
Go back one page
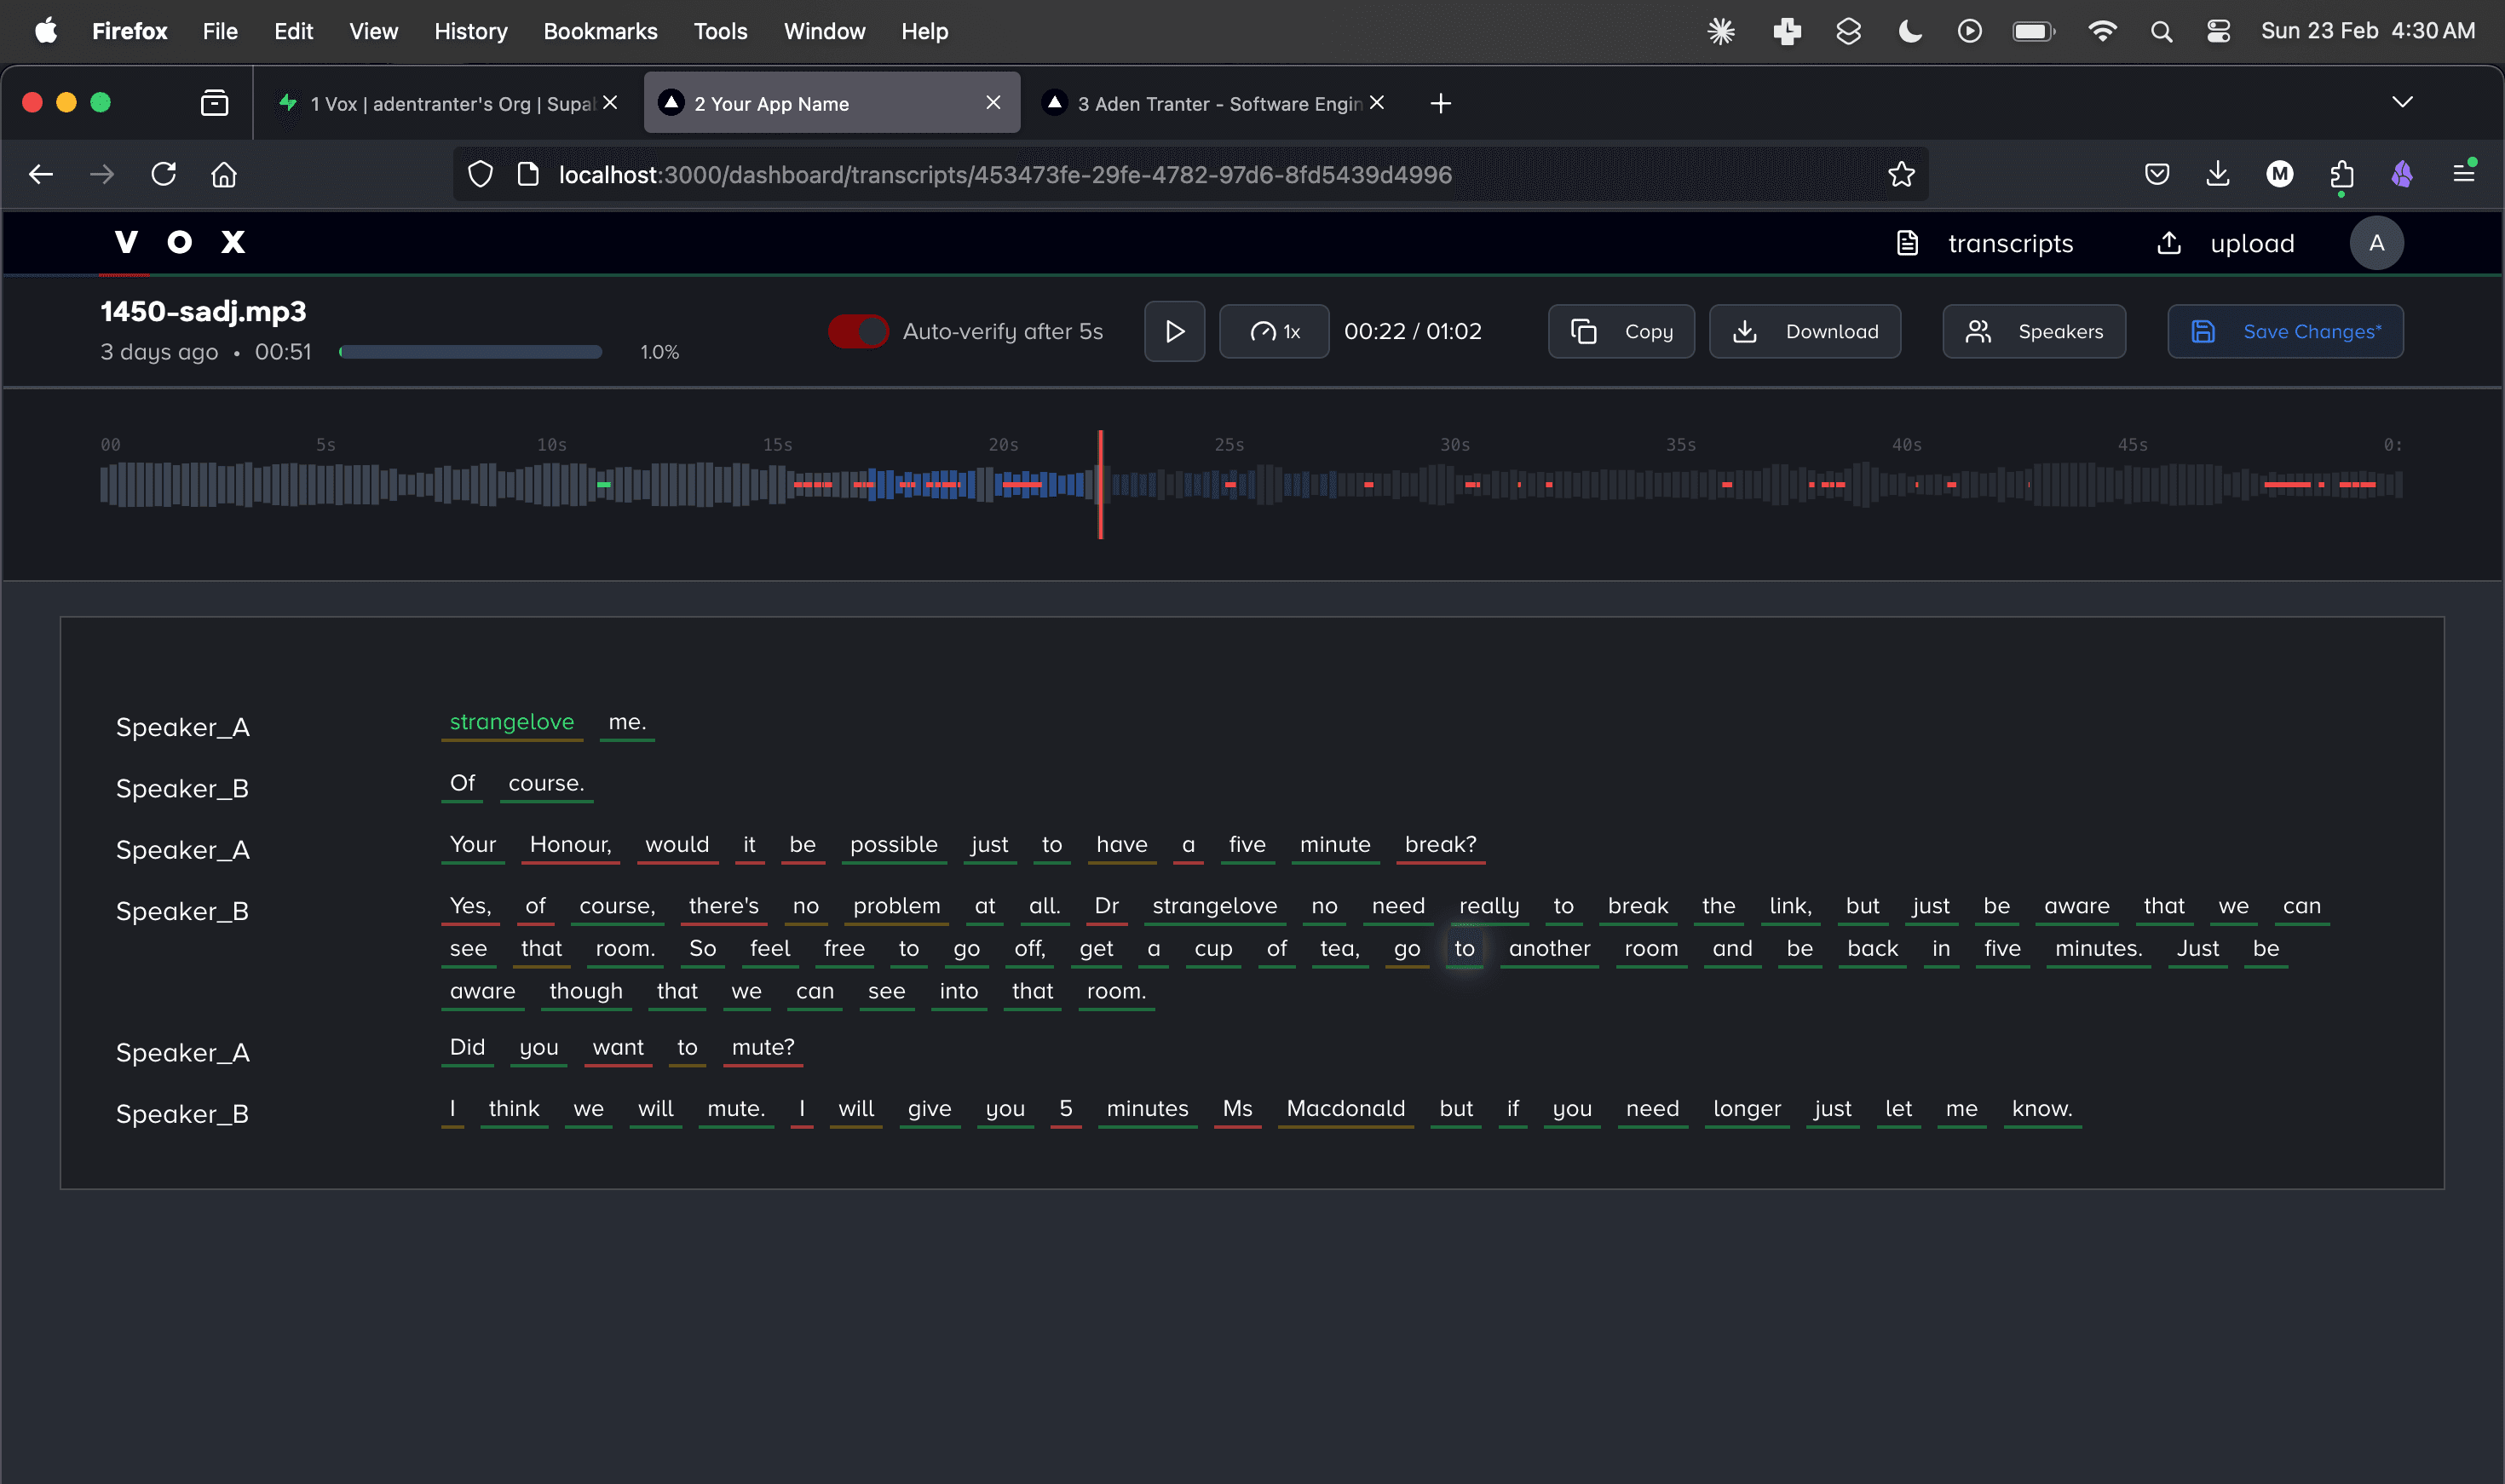tap(41, 175)
